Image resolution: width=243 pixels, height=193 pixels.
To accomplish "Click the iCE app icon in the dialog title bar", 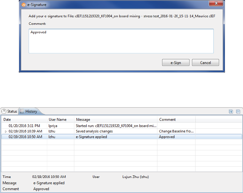I will [x=24, y=5].
